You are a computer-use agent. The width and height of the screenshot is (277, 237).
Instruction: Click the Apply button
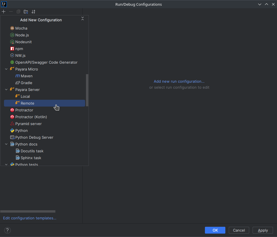click(263, 230)
